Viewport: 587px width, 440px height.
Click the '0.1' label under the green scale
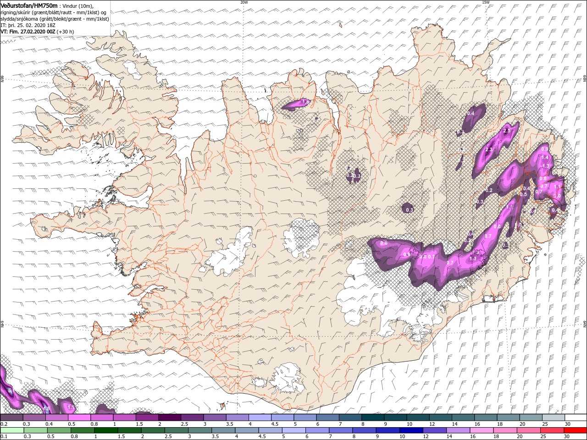pyautogui.click(x=3, y=437)
